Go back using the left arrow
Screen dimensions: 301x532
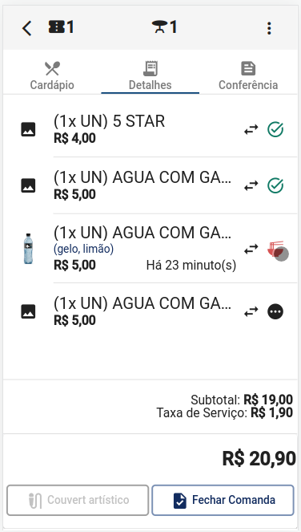[x=26, y=28]
